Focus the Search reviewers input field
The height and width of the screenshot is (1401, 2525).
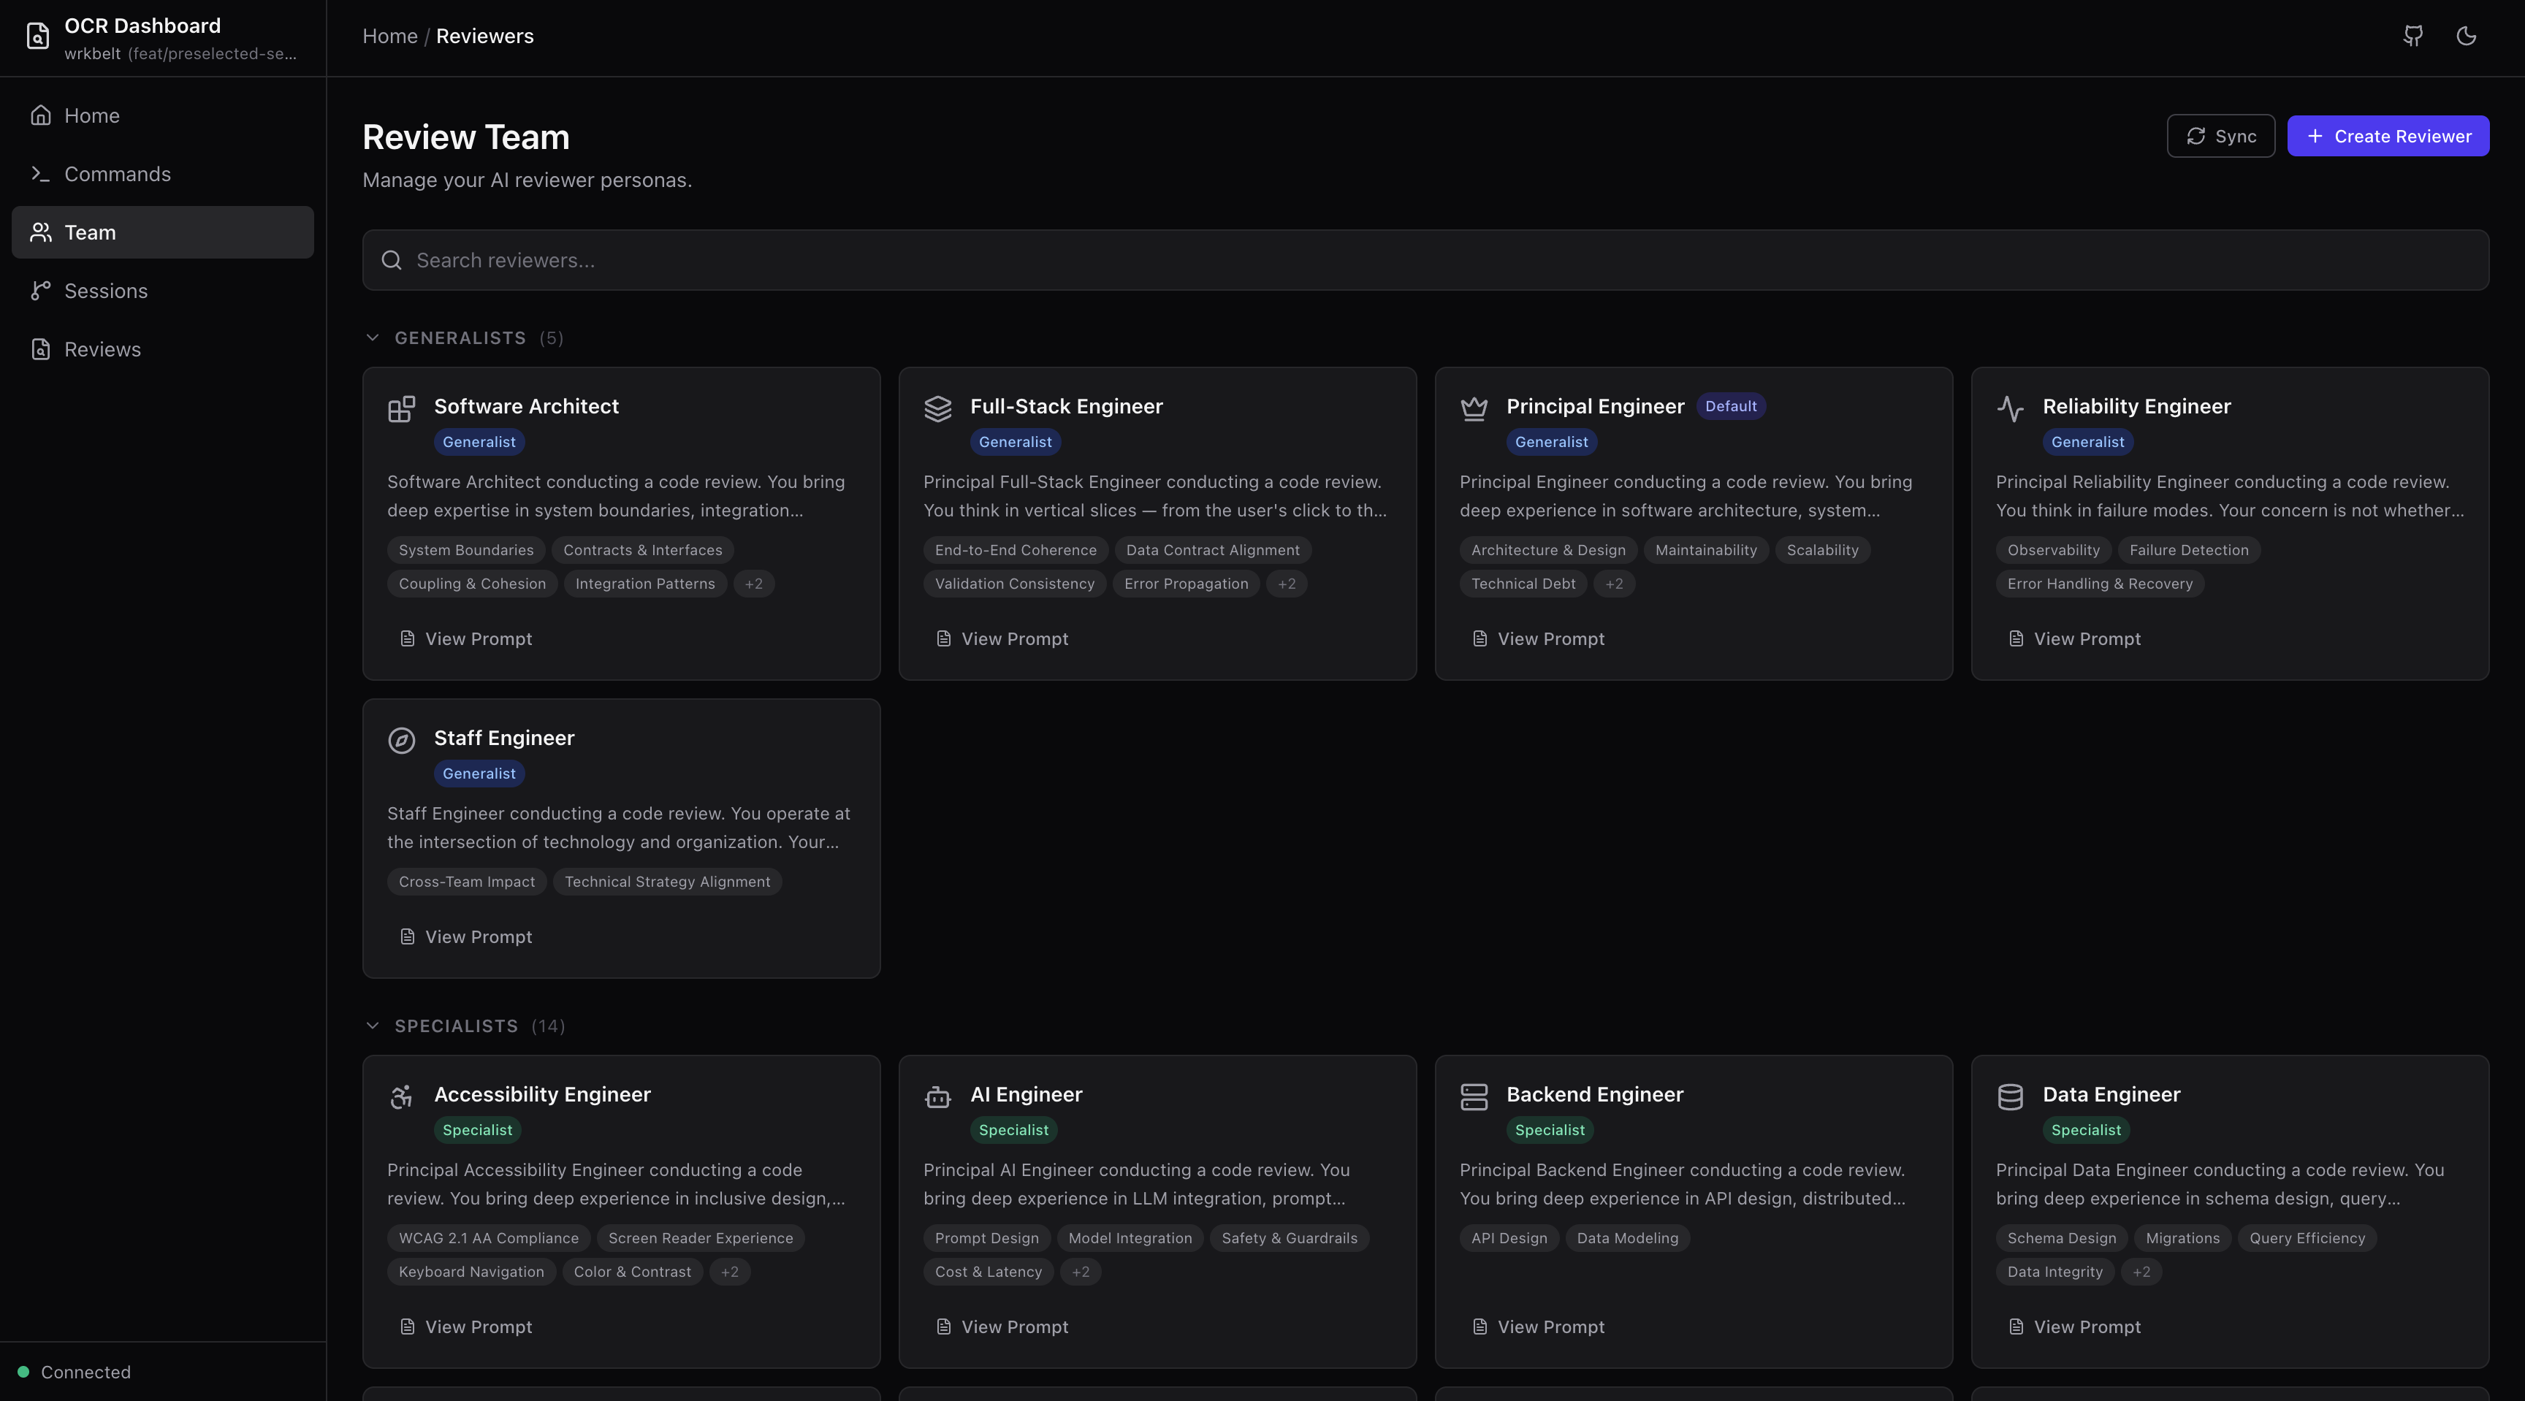click(1425, 261)
